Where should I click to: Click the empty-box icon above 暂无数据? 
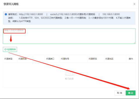click(x=69, y=73)
